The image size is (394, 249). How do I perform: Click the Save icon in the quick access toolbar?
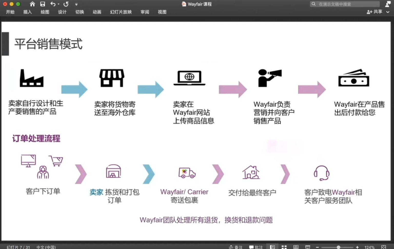click(x=42, y=4)
